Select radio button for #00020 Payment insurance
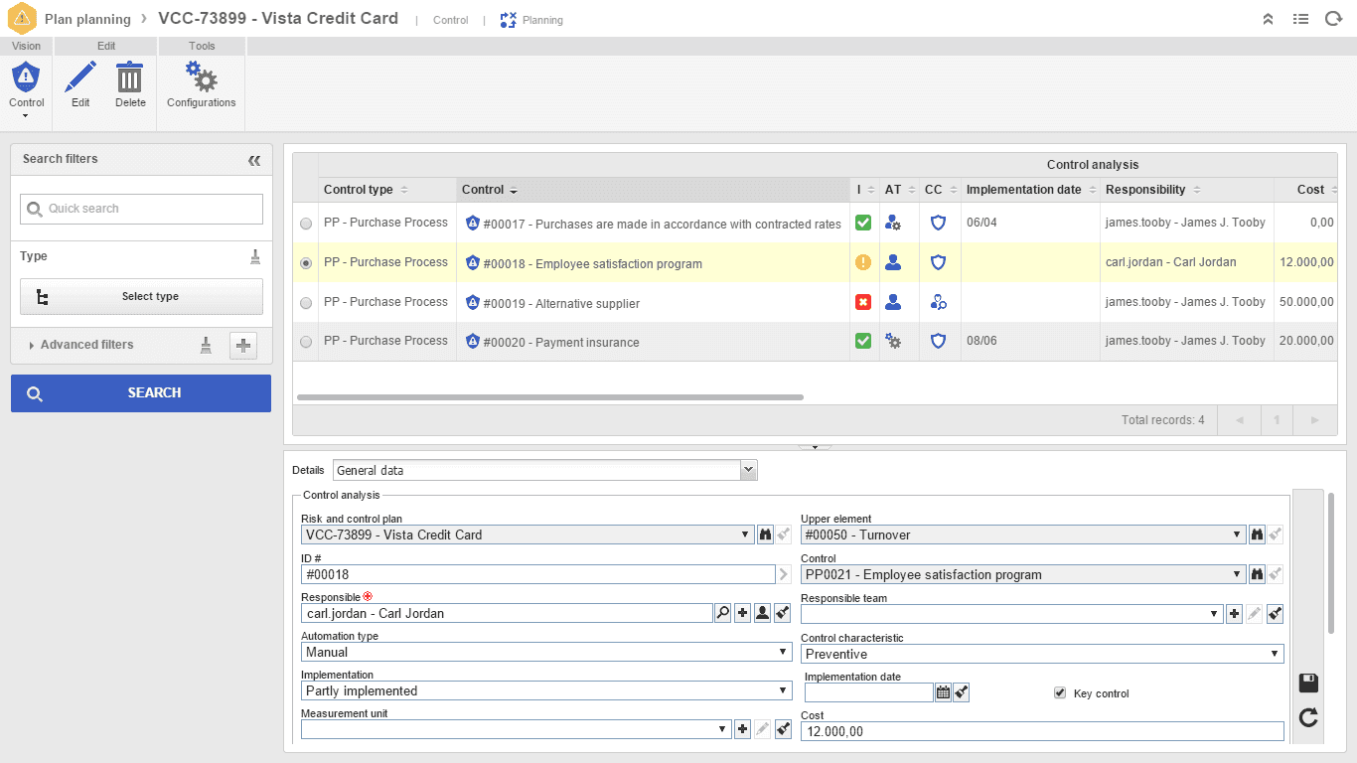1357x763 pixels. tap(306, 342)
